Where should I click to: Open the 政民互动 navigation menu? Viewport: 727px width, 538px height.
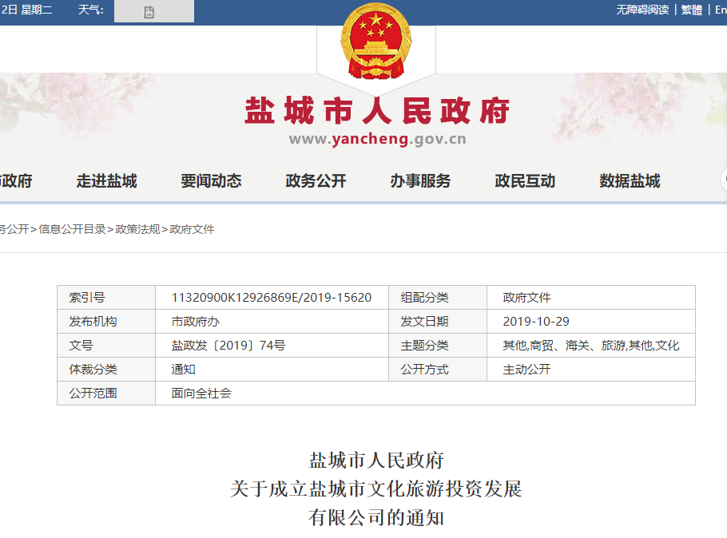[x=524, y=181]
